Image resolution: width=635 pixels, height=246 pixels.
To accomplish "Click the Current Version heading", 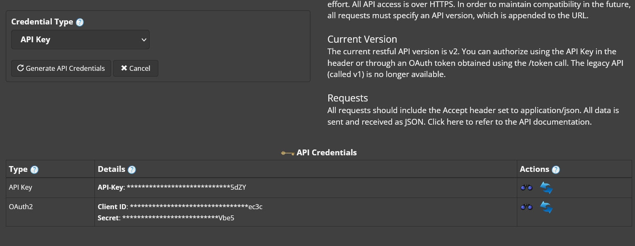I will pos(362,39).
